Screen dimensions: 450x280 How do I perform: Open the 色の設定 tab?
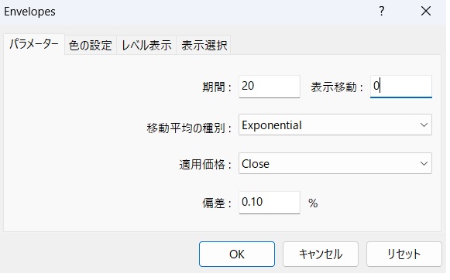tap(91, 46)
